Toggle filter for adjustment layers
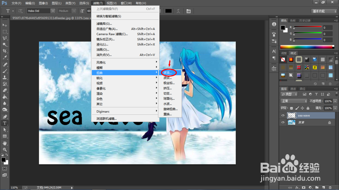339x190 pixels. 311,94
